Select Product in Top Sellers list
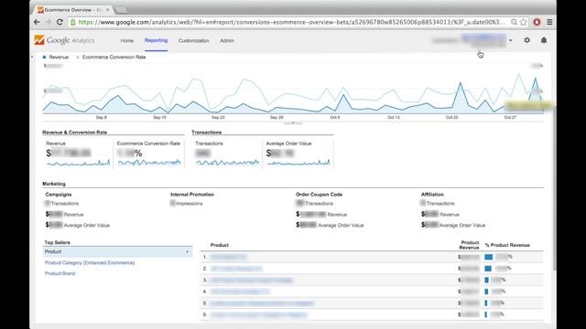 point(117,252)
